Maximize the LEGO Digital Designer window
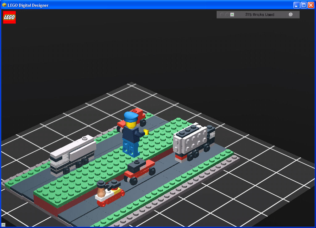Viewport: 316px width, 228px height. tap(304, 5)
